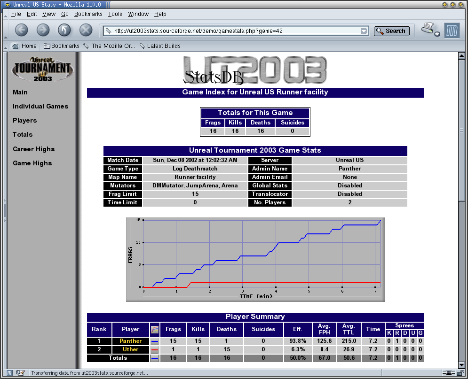
Task: Open the Window menu
Action: click(138, 14)
